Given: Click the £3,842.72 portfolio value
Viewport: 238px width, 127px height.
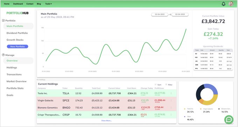Looking at the screenshot, I should coord(213,21).
